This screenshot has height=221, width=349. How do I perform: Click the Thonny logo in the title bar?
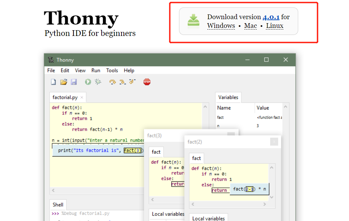tap(51, 60)
